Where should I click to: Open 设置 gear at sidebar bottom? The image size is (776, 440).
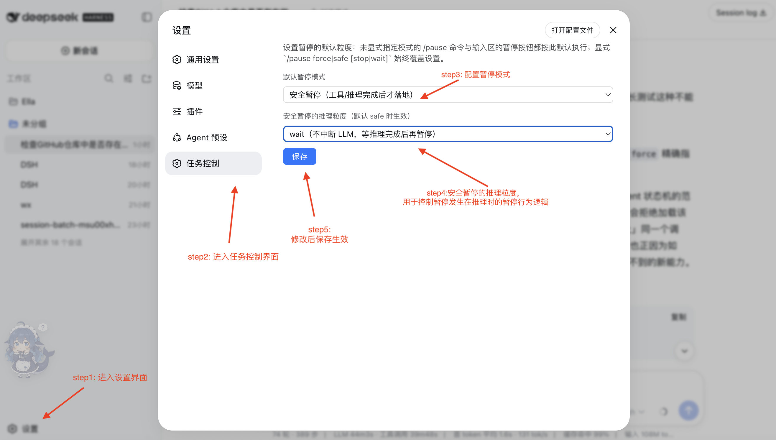point(23,428)
